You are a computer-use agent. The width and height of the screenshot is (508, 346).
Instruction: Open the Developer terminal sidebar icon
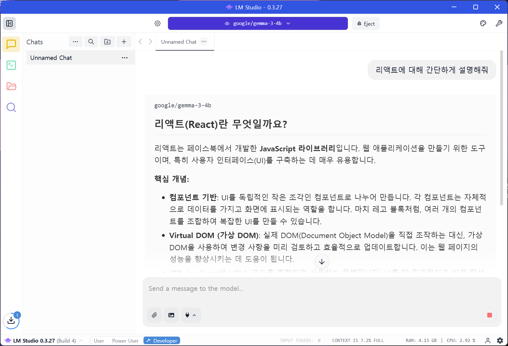(x=11, y=65)
